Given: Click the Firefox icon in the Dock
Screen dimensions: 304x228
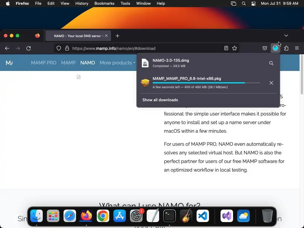Looking at the screenshot, I should point(86,216).
